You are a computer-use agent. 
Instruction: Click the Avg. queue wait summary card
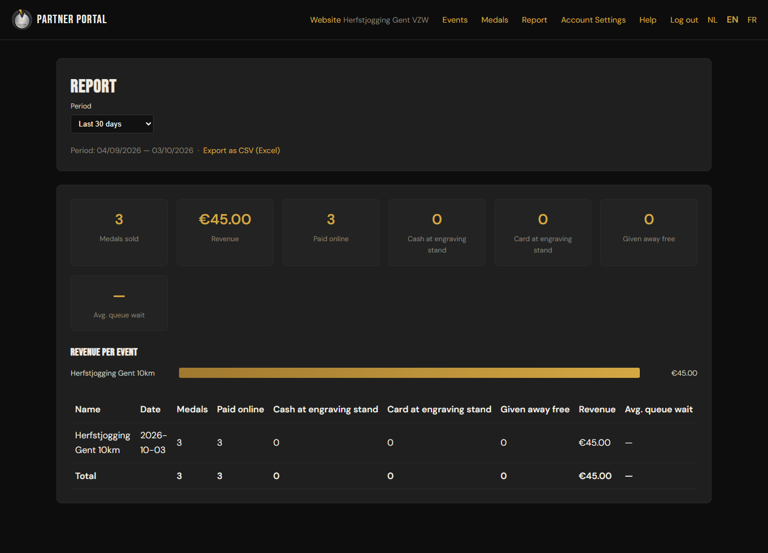pos(119,303)
